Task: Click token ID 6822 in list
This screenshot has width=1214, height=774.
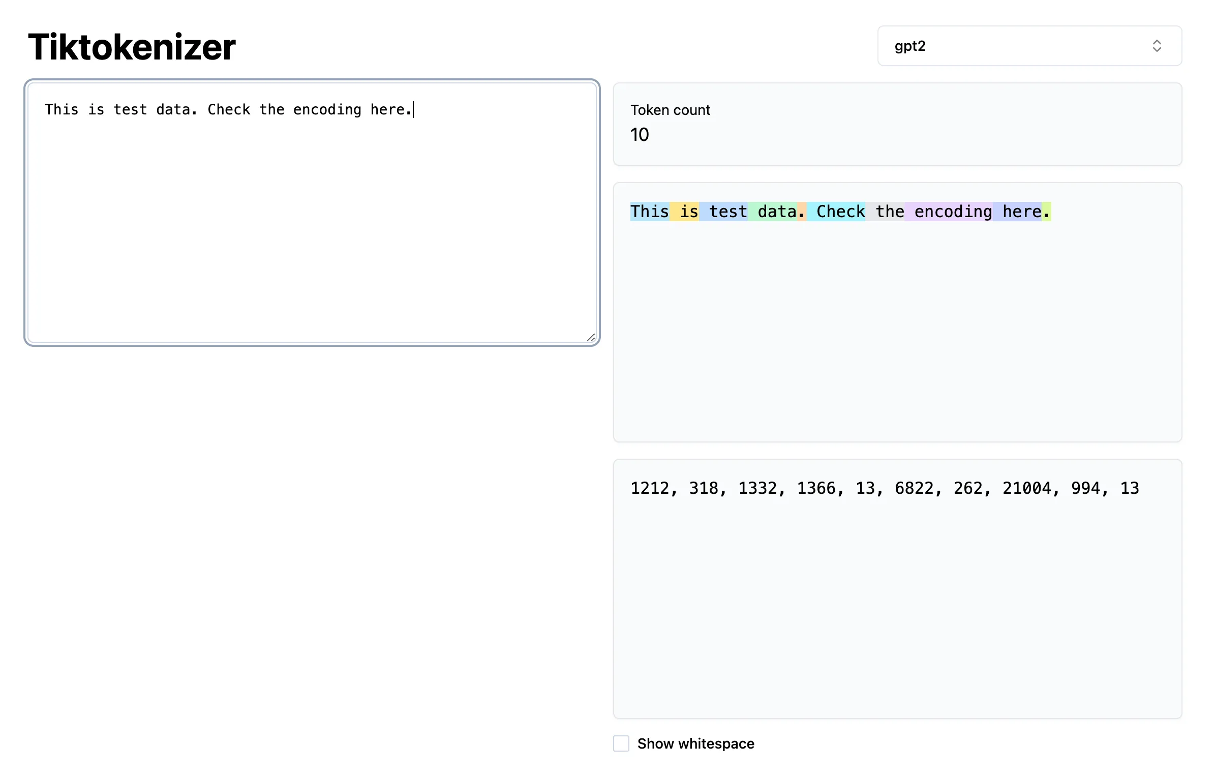Action: coord(914,488)
